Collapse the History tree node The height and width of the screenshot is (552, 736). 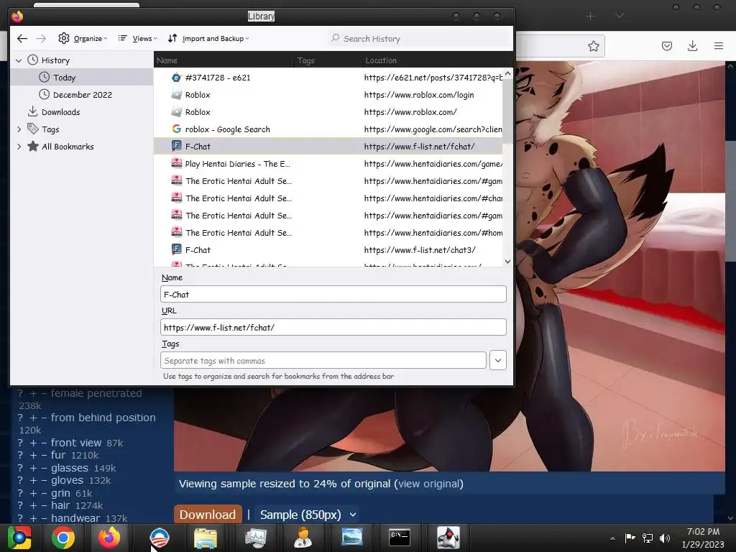(19, 60)
